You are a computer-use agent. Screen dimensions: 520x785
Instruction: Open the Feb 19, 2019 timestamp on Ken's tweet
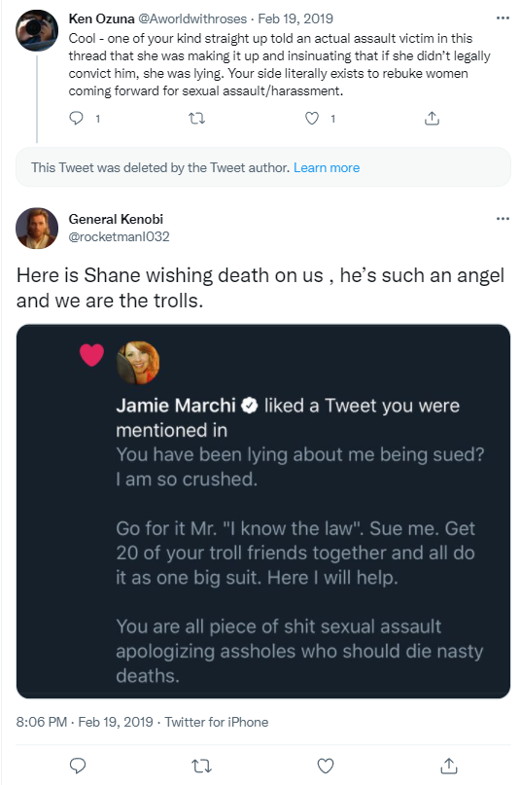pos(295,18)
